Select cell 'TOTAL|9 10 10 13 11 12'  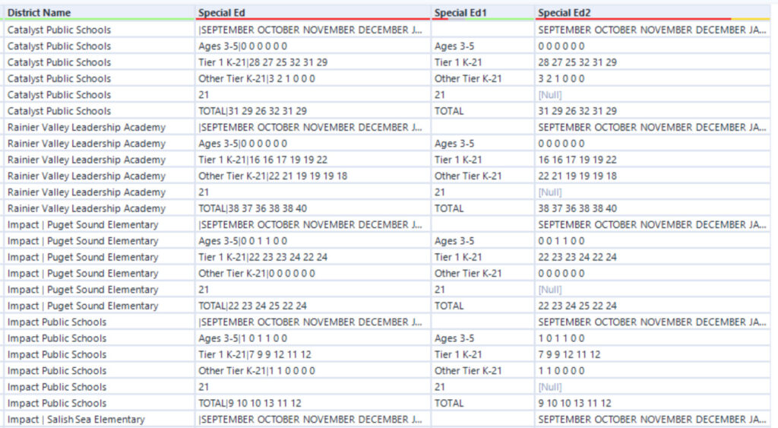(x=312, y=403)
